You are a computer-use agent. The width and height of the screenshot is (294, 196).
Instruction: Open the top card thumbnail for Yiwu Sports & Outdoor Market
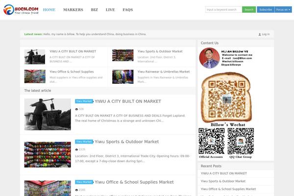pos(123,55)
